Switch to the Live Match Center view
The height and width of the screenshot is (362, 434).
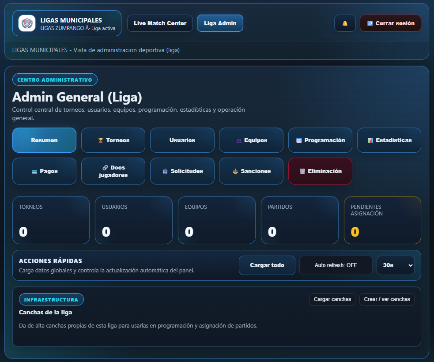pyautogui.click(x=160, y=23)
